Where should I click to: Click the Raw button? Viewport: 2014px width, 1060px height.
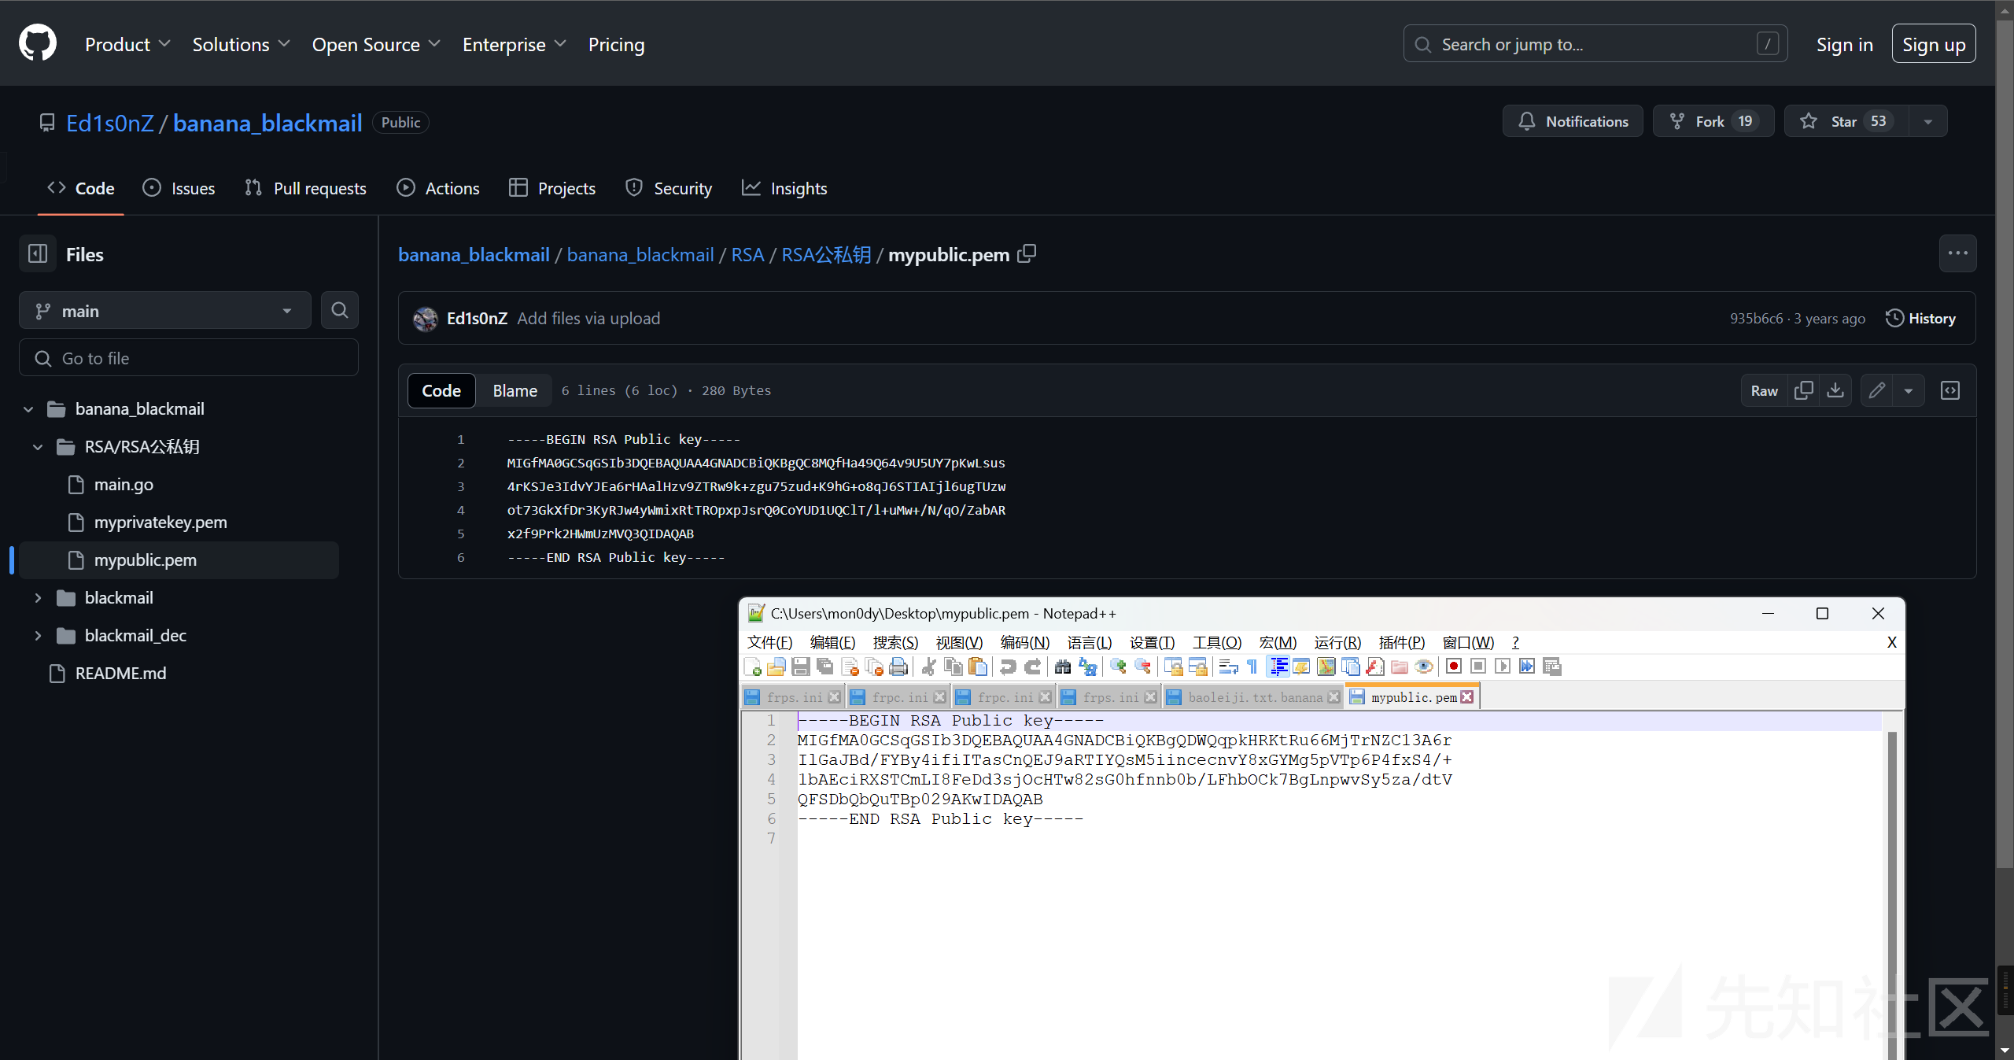(x=1764, y=390)
